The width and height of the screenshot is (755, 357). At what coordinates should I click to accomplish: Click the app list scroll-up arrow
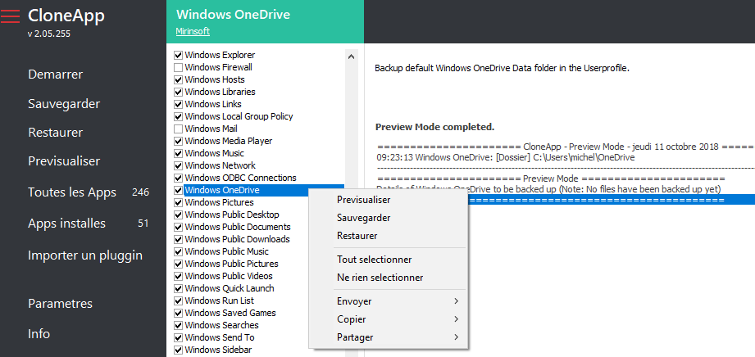pyautogui.click(x=351, y=56)
